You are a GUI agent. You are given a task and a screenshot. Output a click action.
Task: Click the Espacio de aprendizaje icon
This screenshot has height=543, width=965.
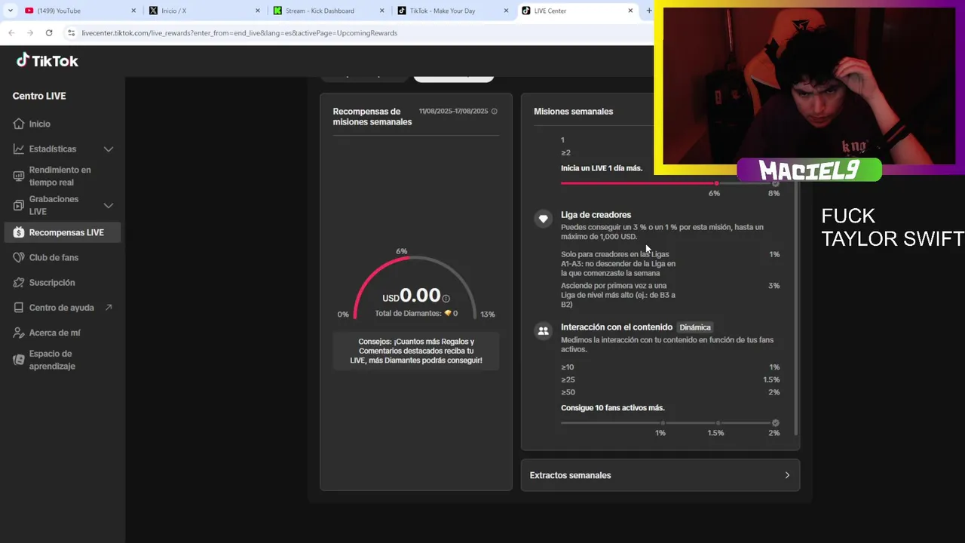point(19,360)
